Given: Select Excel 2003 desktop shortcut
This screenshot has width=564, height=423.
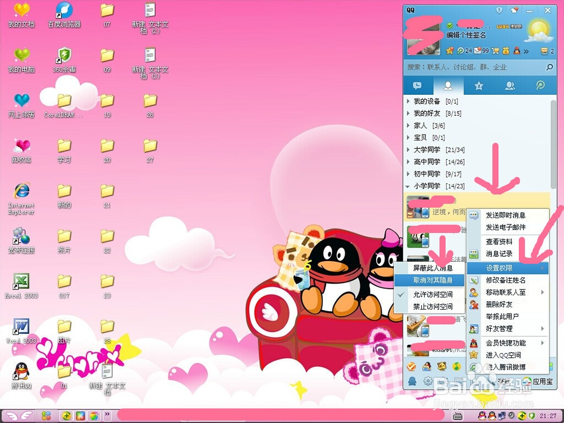Looking at the screenshot, I should (21, 285).
